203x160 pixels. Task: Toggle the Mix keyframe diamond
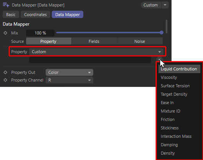(5, 33)
